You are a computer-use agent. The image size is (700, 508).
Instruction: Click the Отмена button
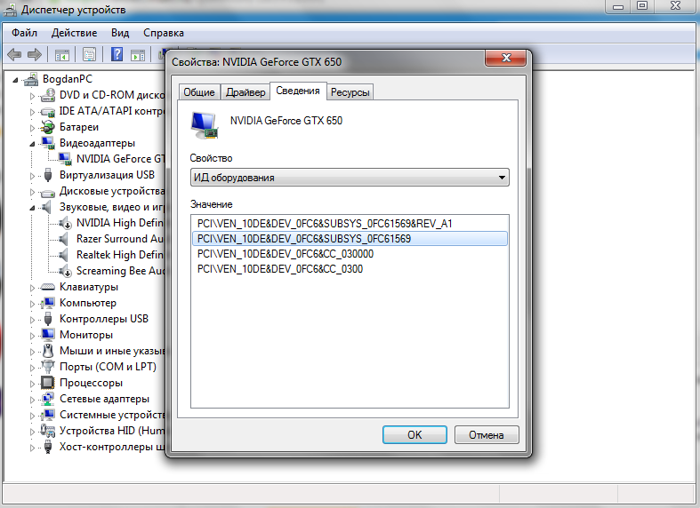click(x=487, y=435)
